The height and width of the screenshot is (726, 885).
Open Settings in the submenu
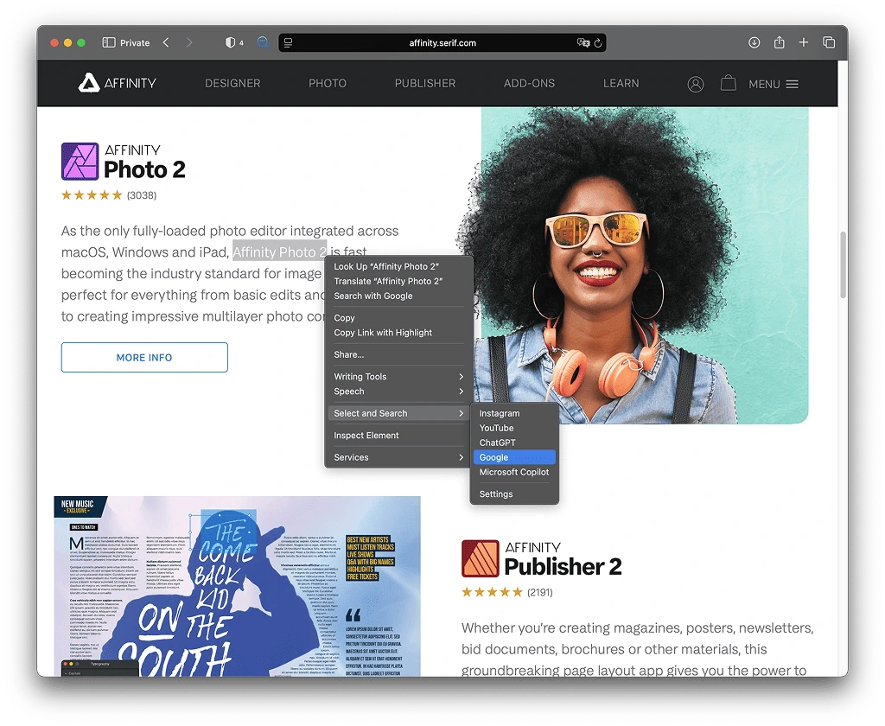click(x=514, y=494)
